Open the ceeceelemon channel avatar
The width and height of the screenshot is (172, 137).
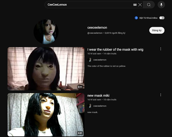coord(46,32)
